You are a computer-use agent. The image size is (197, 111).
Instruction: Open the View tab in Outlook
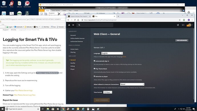[x=70, y=11]
